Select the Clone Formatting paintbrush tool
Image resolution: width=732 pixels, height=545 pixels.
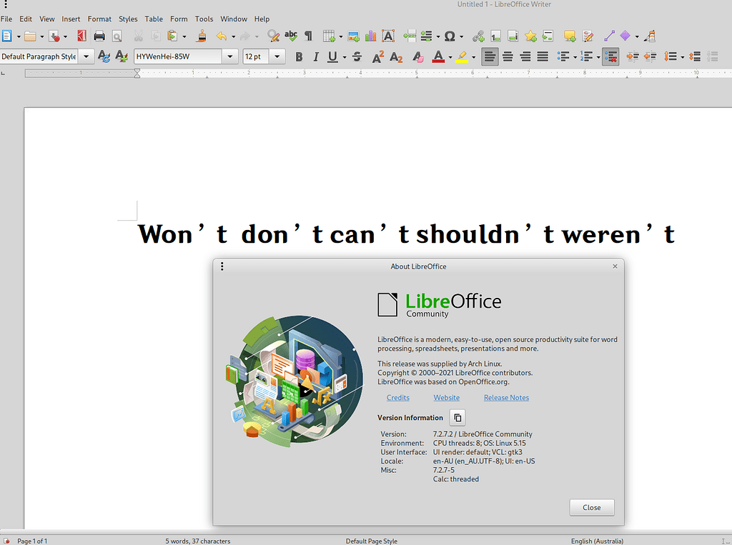(201, 36)
